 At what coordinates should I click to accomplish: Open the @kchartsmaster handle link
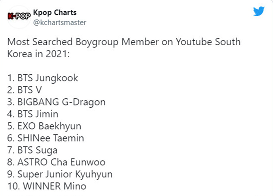click(60, 23)
